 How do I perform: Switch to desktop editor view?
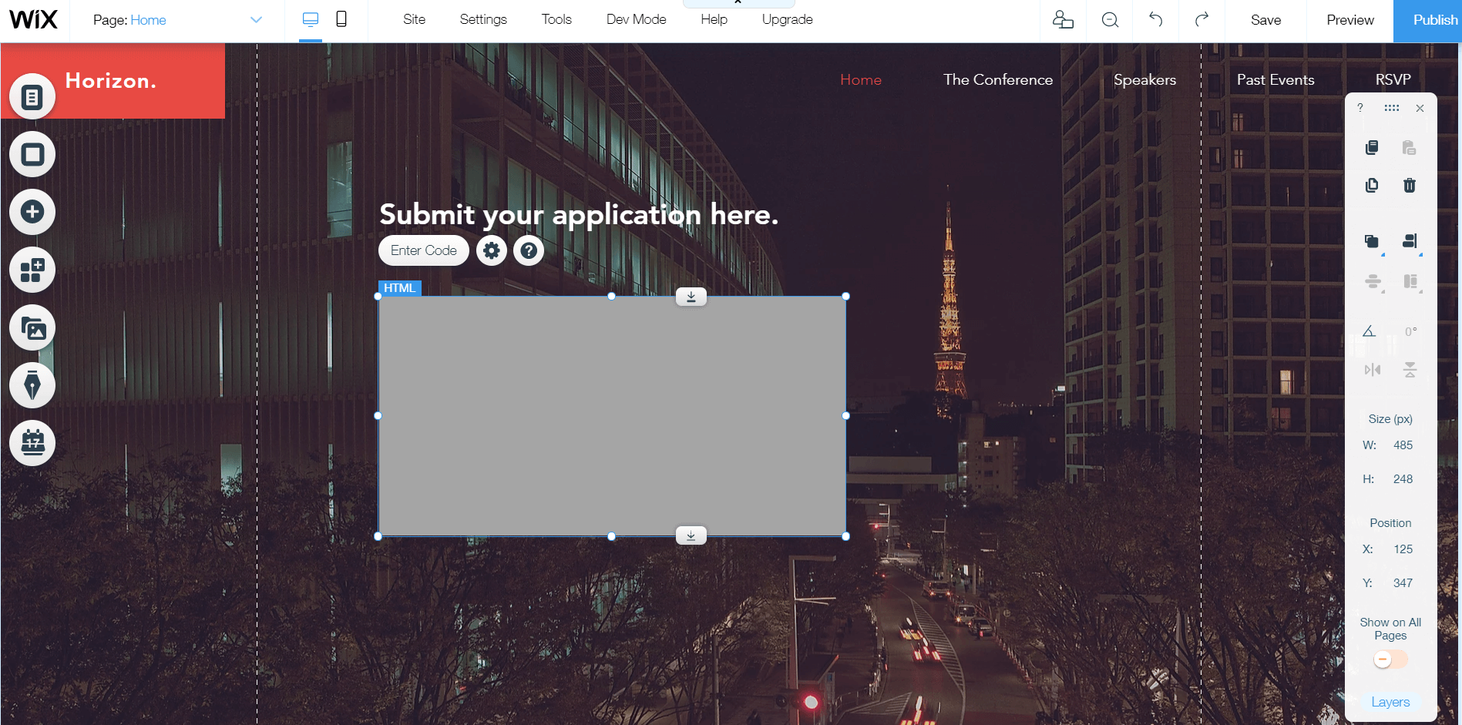coord(310,18)
